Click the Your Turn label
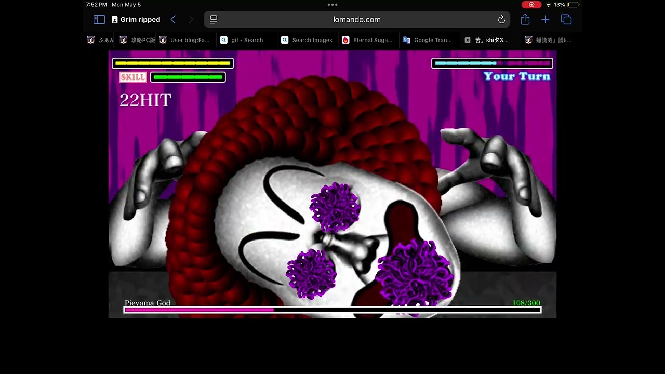665x374 pixels. point(517,76)
